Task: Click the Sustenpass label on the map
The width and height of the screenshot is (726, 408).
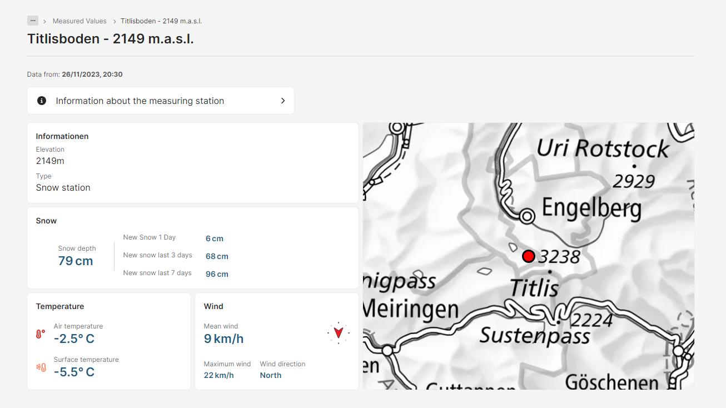Action: click(534, 335)
